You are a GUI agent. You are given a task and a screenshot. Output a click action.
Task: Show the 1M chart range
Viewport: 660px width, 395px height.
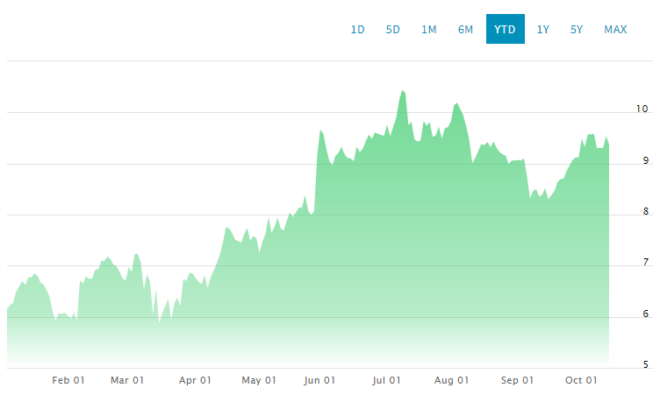[x=429, y=30]
